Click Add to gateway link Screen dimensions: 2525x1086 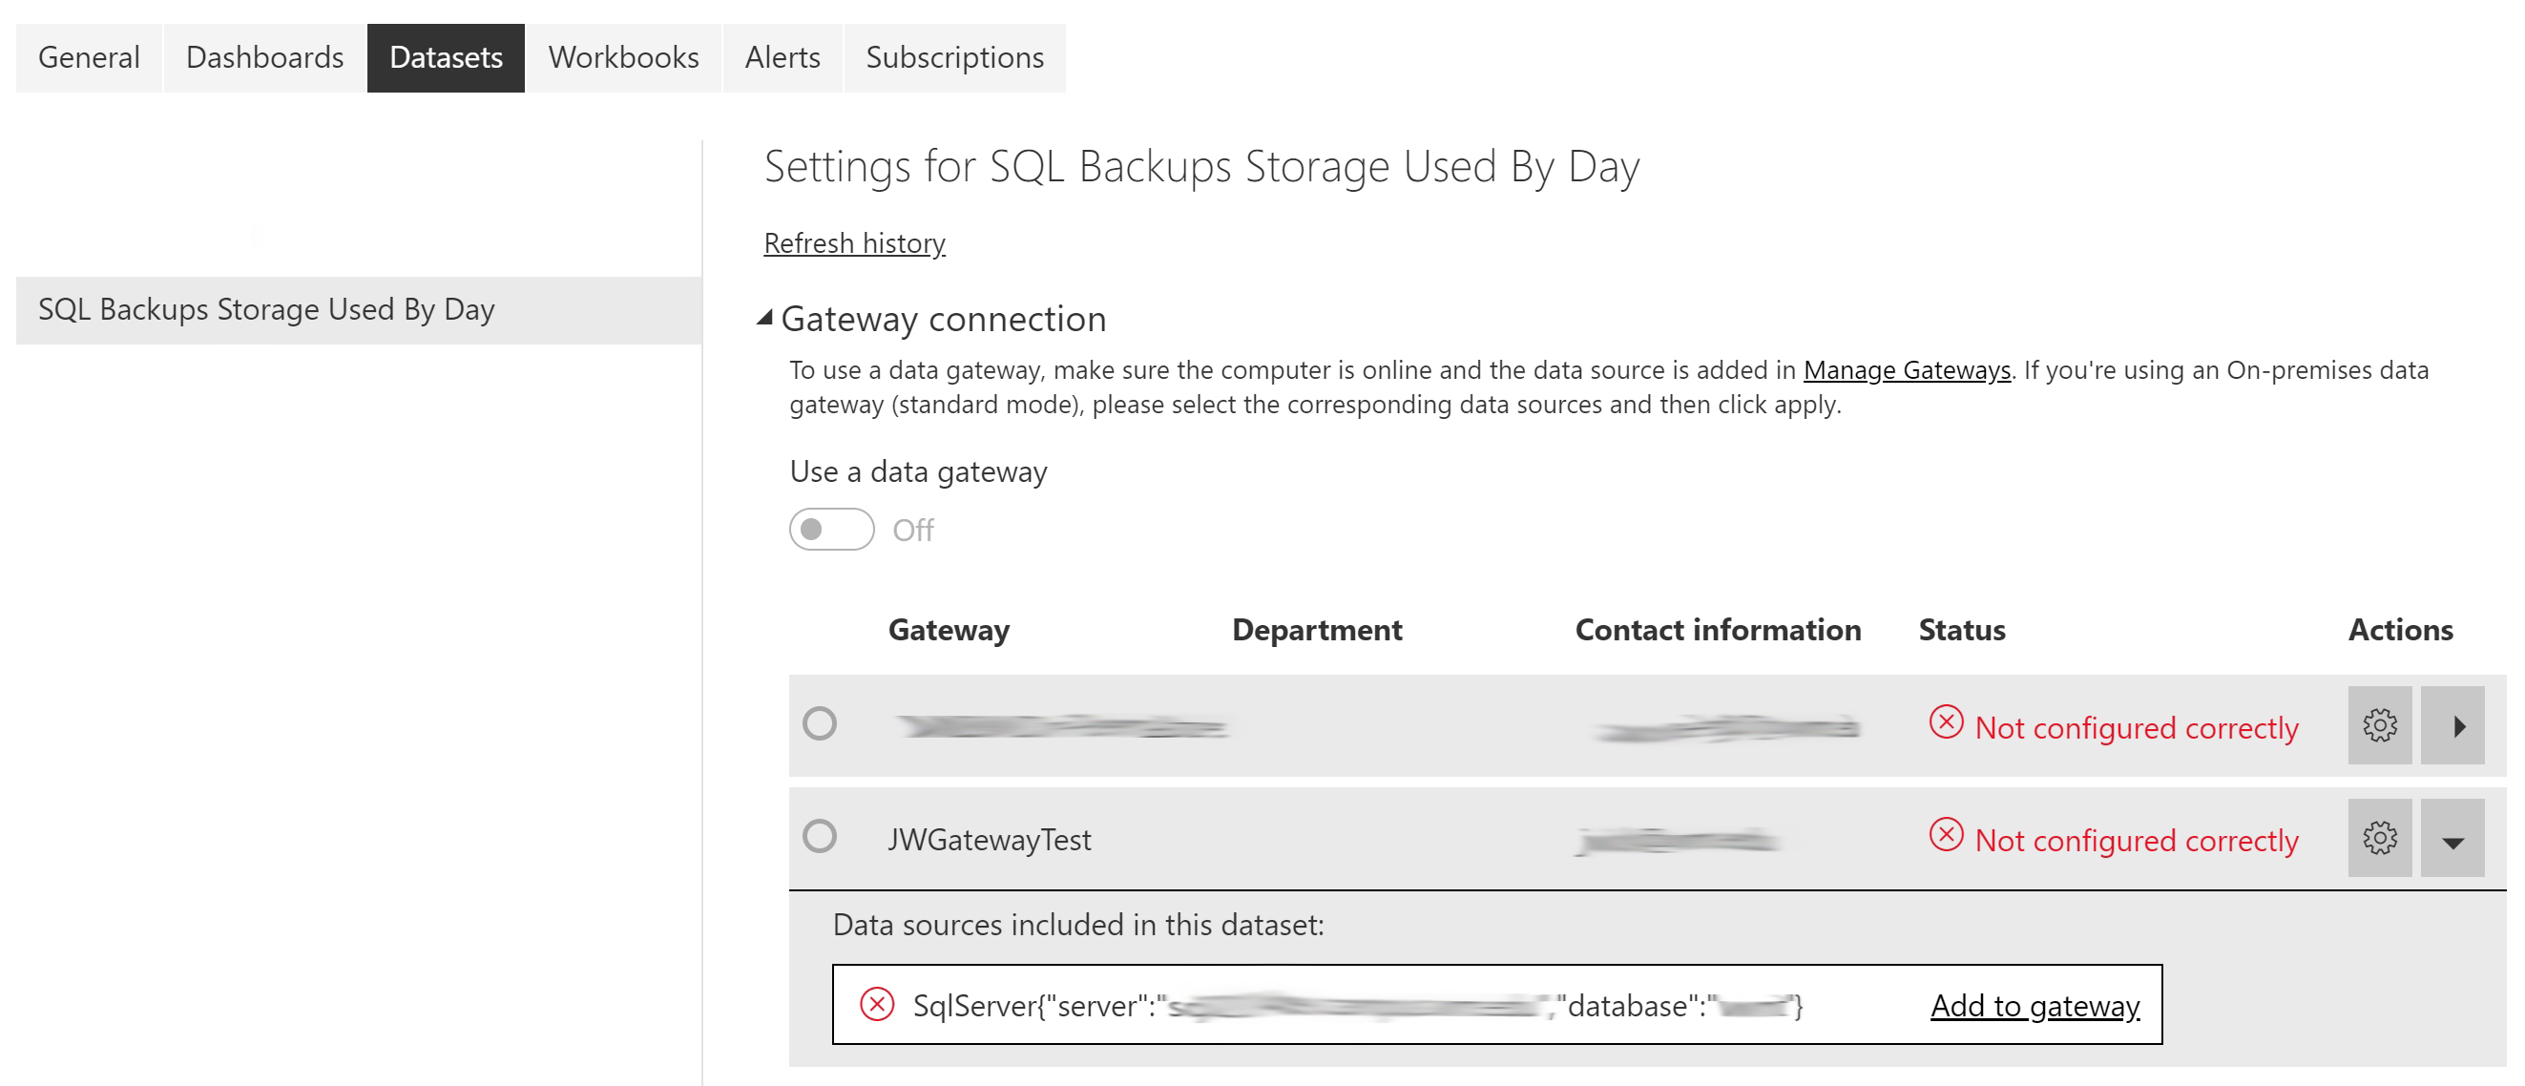click(2035, 1006)
